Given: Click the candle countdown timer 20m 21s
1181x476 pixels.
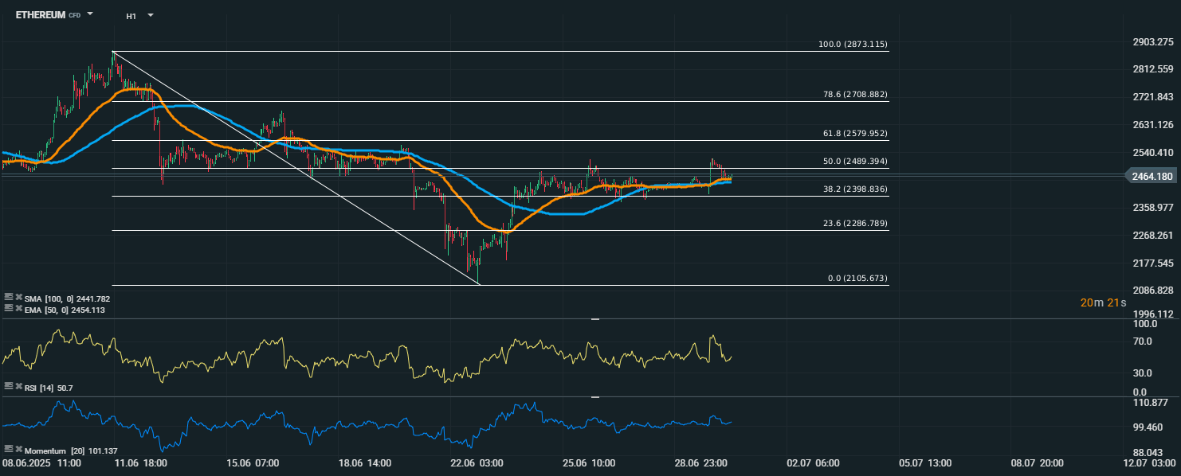Looking at the screenshot, I should pos(1103,302).
